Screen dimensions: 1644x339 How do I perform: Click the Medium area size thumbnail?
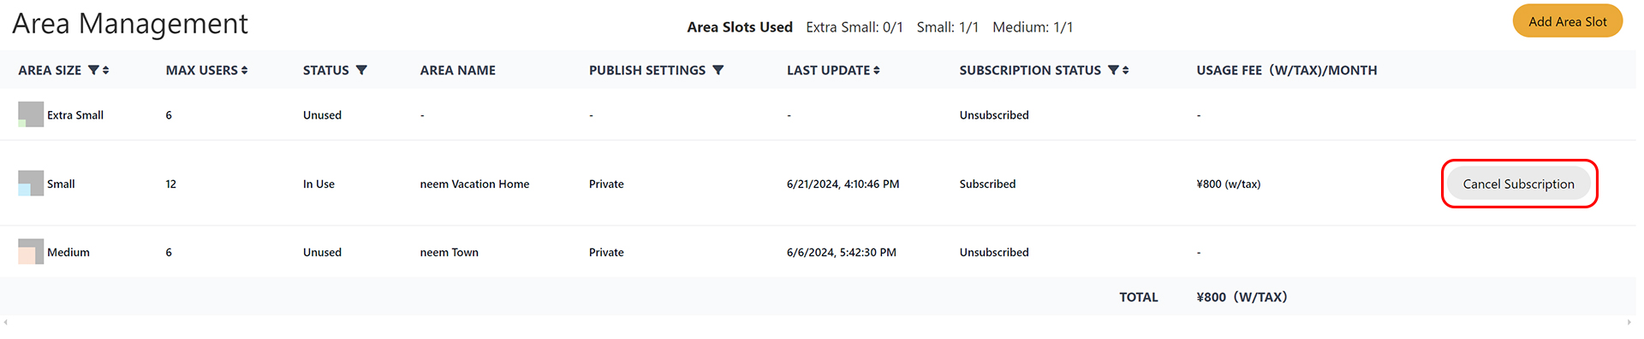click(31, 252)
